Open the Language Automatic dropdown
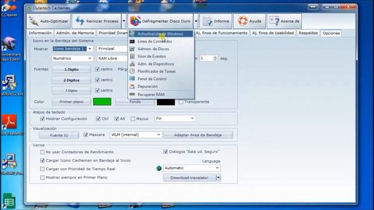374x210 pixels. tap(192, 168)
